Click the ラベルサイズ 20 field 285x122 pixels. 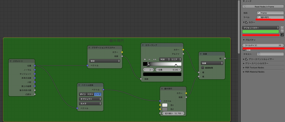pos(263,45)
